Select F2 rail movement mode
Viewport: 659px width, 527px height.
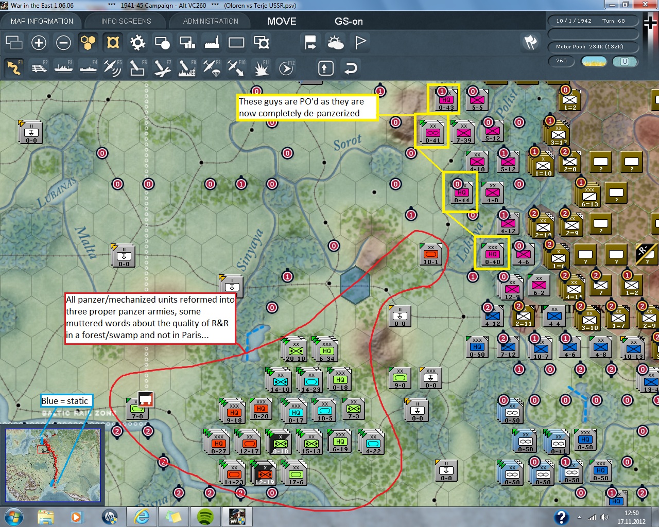coord(39,68)
